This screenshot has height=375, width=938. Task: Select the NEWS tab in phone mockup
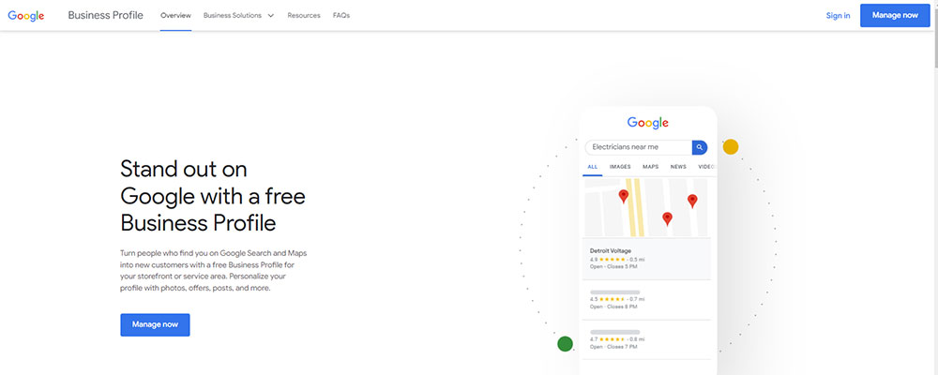coord(678,168)
